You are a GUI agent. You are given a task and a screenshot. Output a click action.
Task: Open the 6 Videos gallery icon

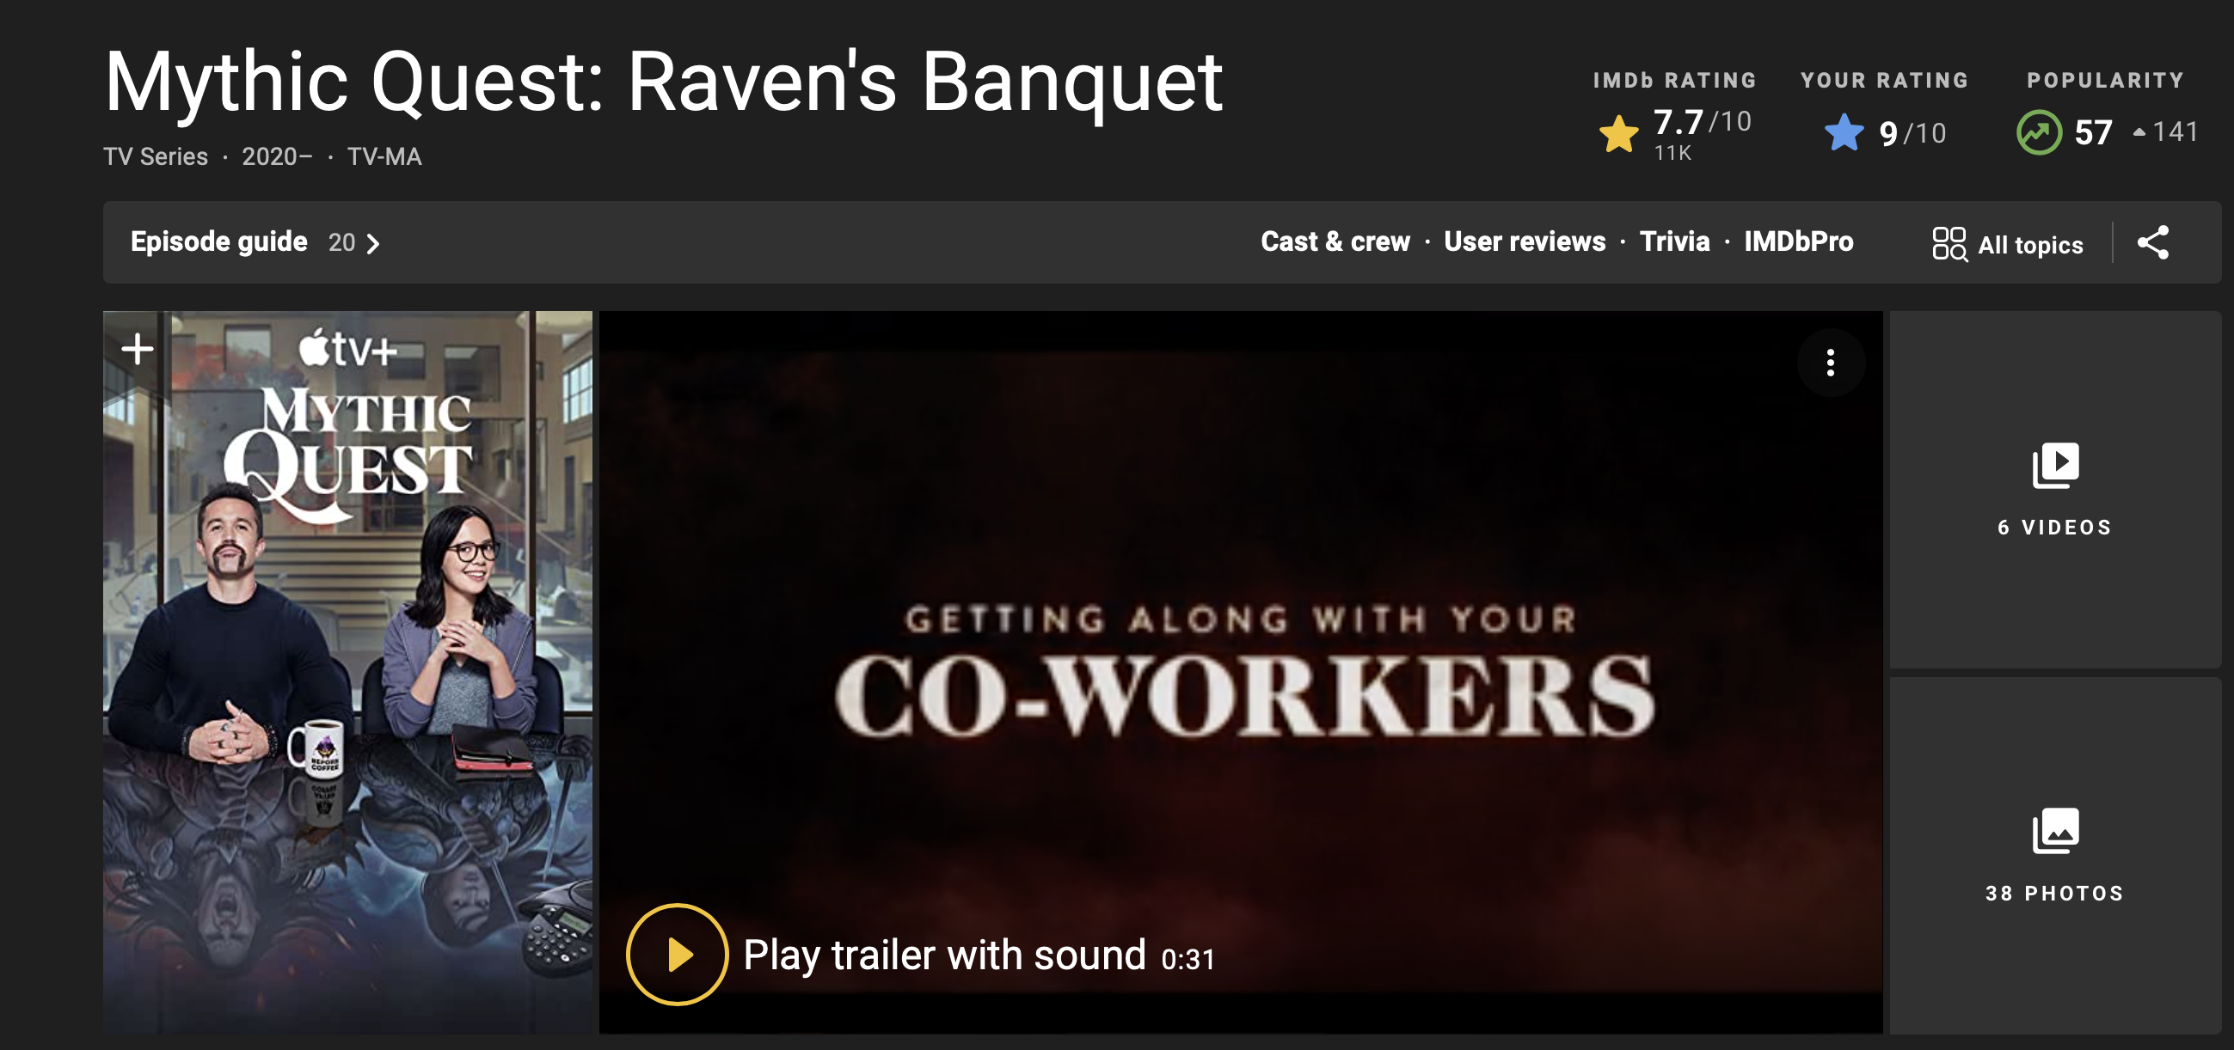click(x=2054, y=466)
